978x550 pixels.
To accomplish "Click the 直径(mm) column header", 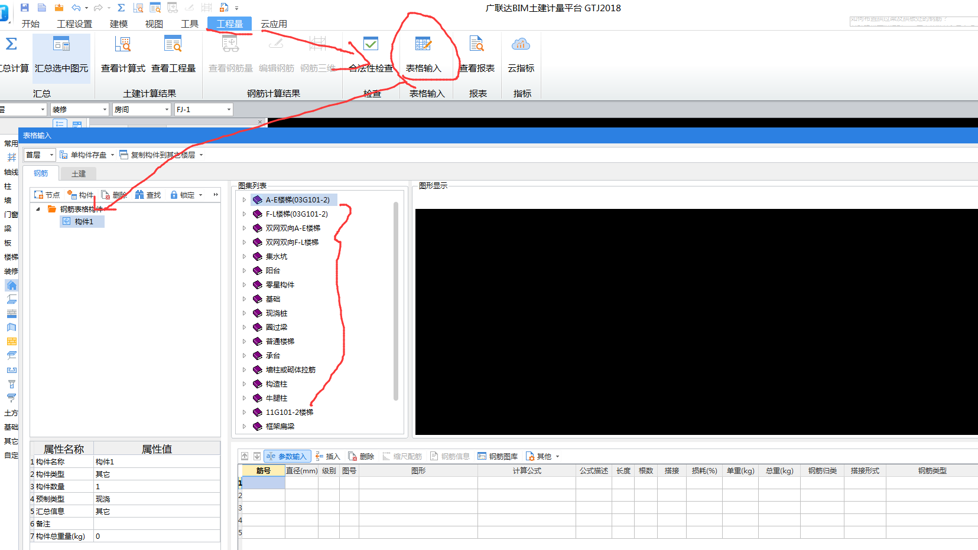I will click(x=301, y=470).
